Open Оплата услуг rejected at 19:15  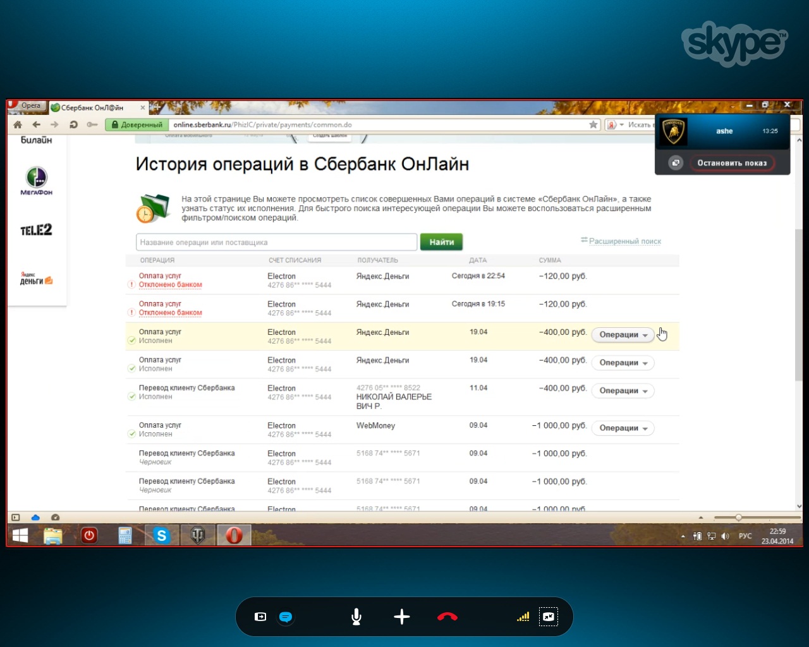point(160,304)
